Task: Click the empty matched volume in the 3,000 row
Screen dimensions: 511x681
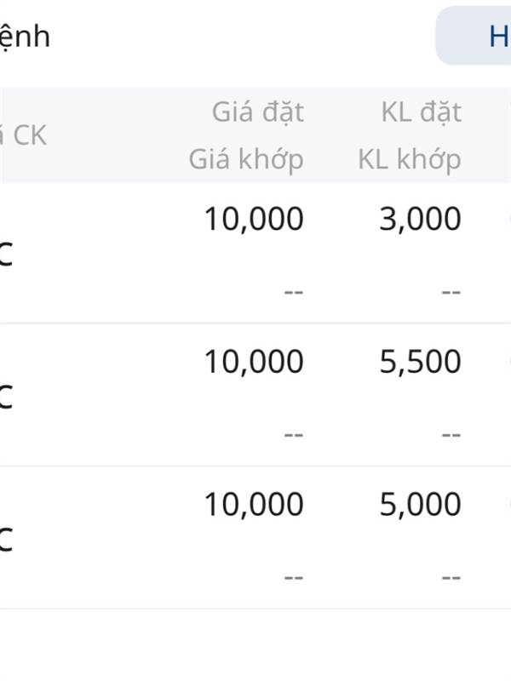Action: pyautogui.click(x=451, y=292)
